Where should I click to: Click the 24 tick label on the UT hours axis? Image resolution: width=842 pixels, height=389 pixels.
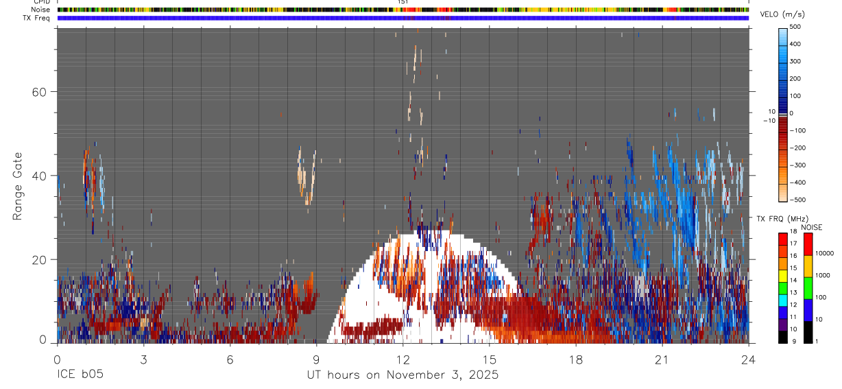tap(749, 359)
